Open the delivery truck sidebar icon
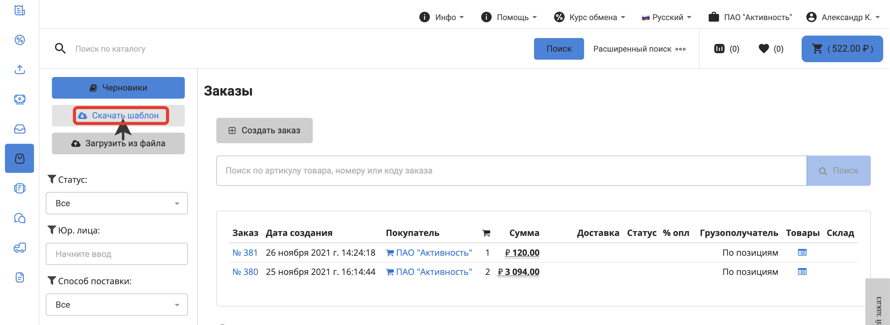The image size is (890, 325). point(20,248)
